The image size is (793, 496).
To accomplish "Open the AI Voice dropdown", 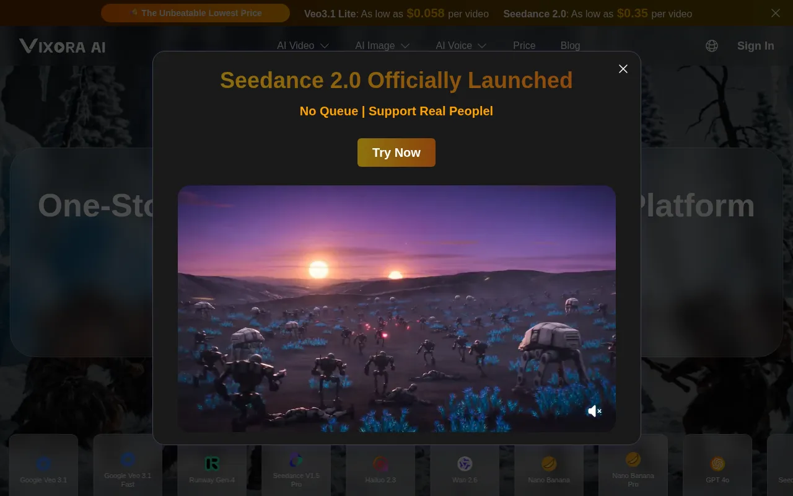I will [461, 45].
